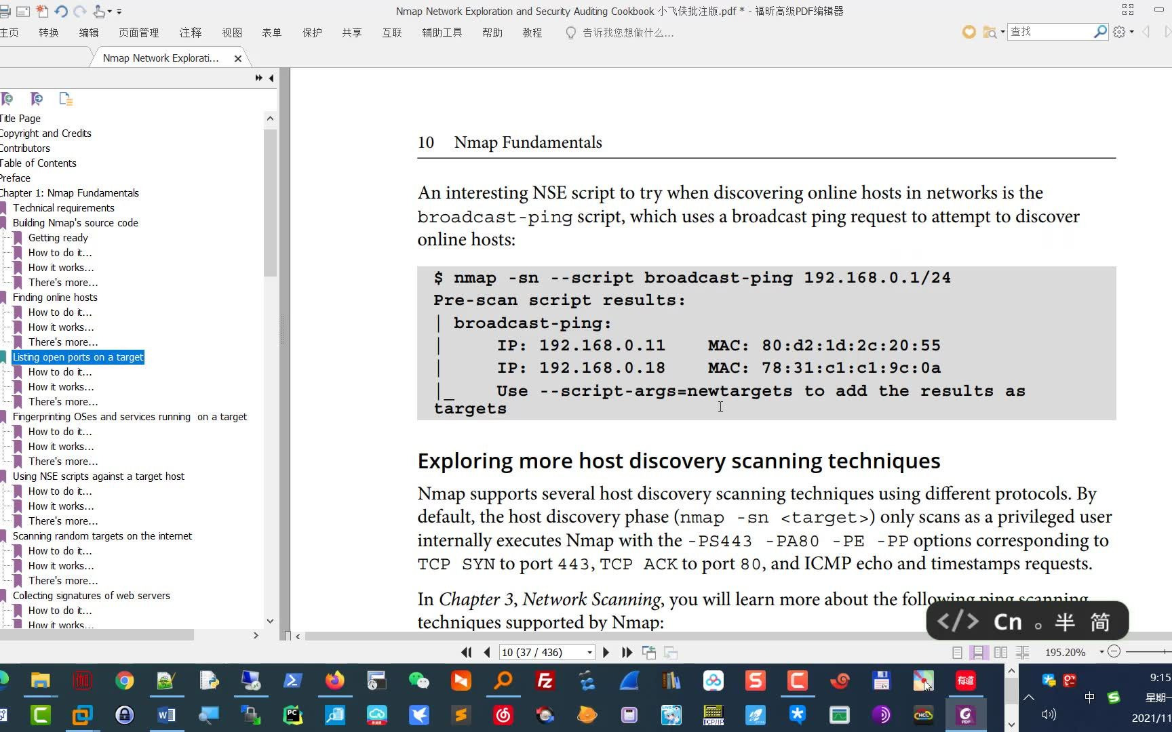Viewport: 1172px width, 732px height.
Task: Expand the stamp tool dropdown arrow
Action: [x=109, y=12]
